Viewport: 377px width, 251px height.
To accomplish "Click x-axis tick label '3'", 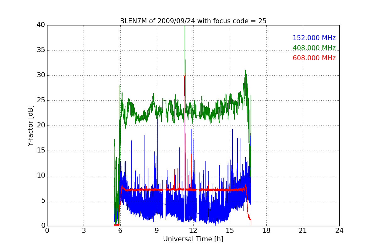I will pyautogui.click(x=84, y=230).
